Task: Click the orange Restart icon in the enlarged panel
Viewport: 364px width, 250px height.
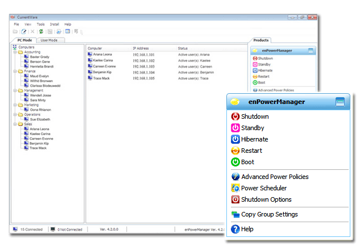Action: [x=235, y=151]
